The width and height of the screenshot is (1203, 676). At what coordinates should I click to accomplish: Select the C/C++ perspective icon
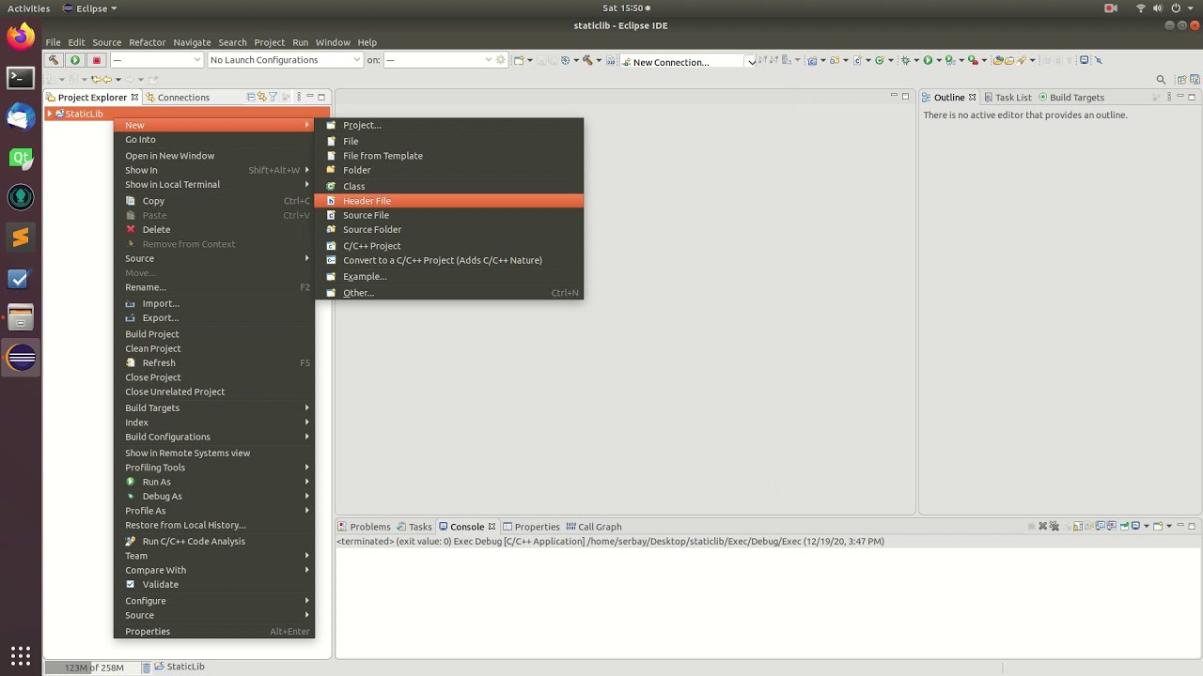pos(1196,80)
